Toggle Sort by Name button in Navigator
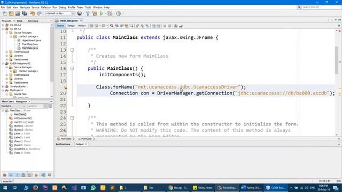The image size is (342, 192). coord(43,175)
